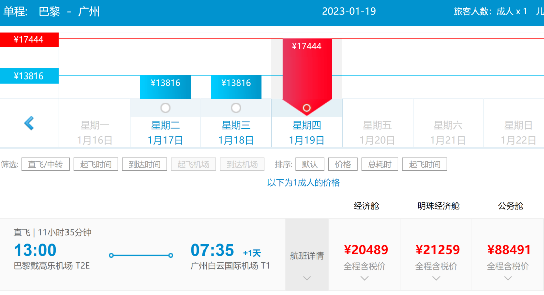Viewport: 544px width, 295px height.
Task: Click the 以下为1成人的价格 notice
Action: [304, 183]
